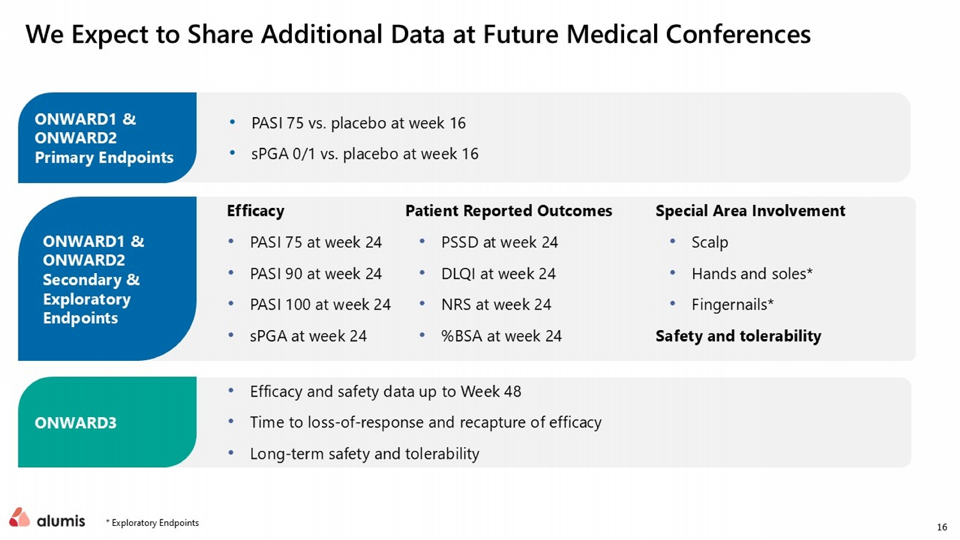Select the Scalp bullet item

(710, 242)
